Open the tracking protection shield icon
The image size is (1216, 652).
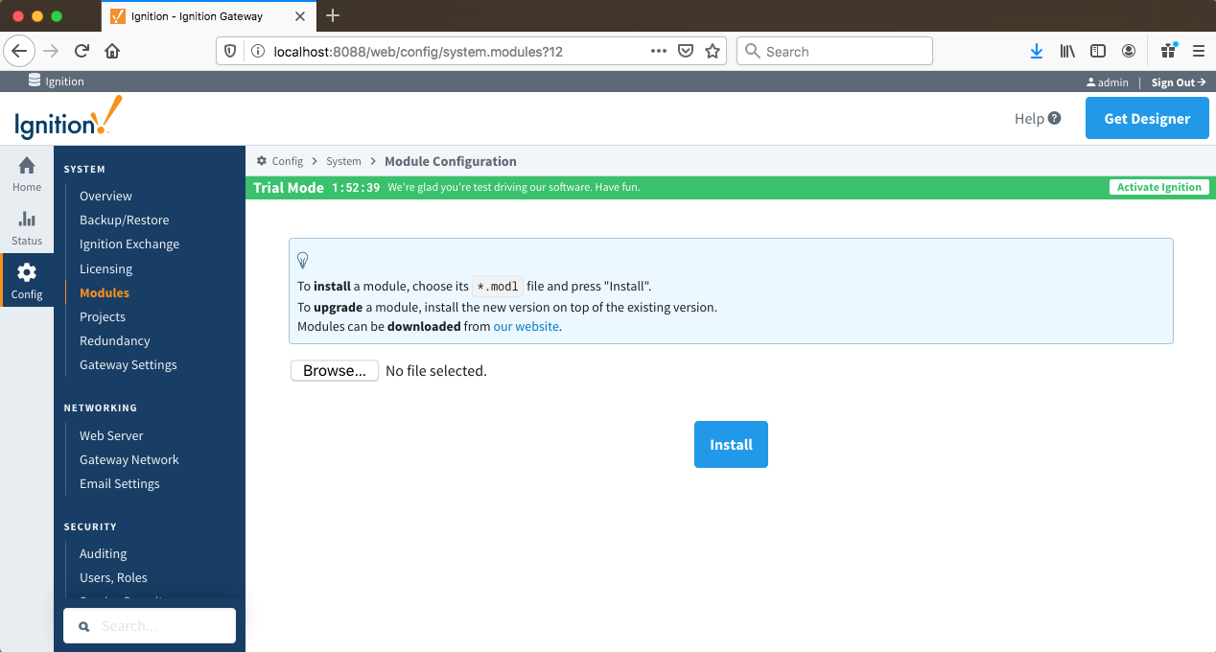click(230, 52)
